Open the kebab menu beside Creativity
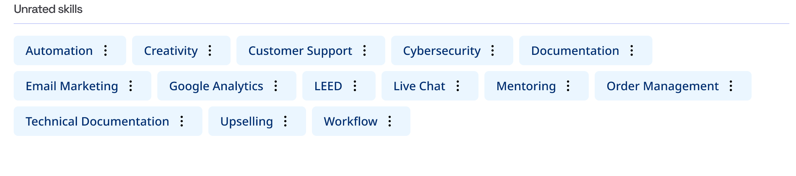 click(x=210, y=50)
